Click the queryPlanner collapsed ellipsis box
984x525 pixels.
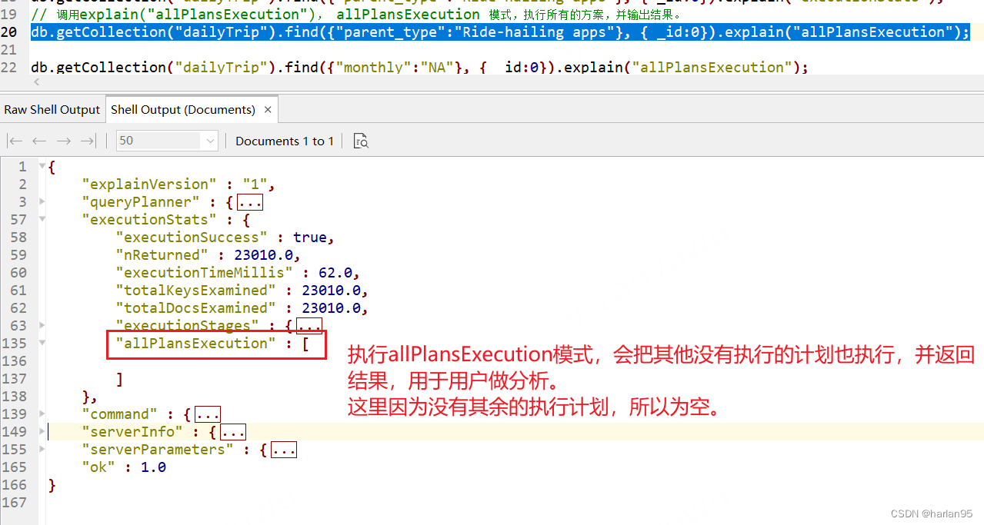pos(250,202)
